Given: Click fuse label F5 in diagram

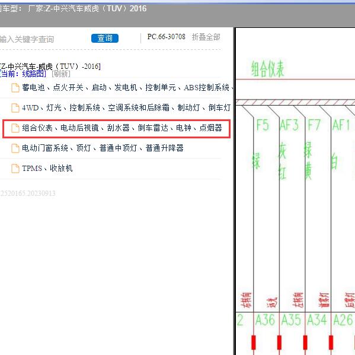Looking at the screenshot, I should coord(263,125).
